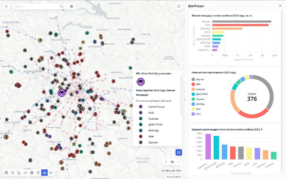Screen dimensions: 286x179
Task: Click the Прочие legend marker icon in popup
Action: [x=140, y=142]
